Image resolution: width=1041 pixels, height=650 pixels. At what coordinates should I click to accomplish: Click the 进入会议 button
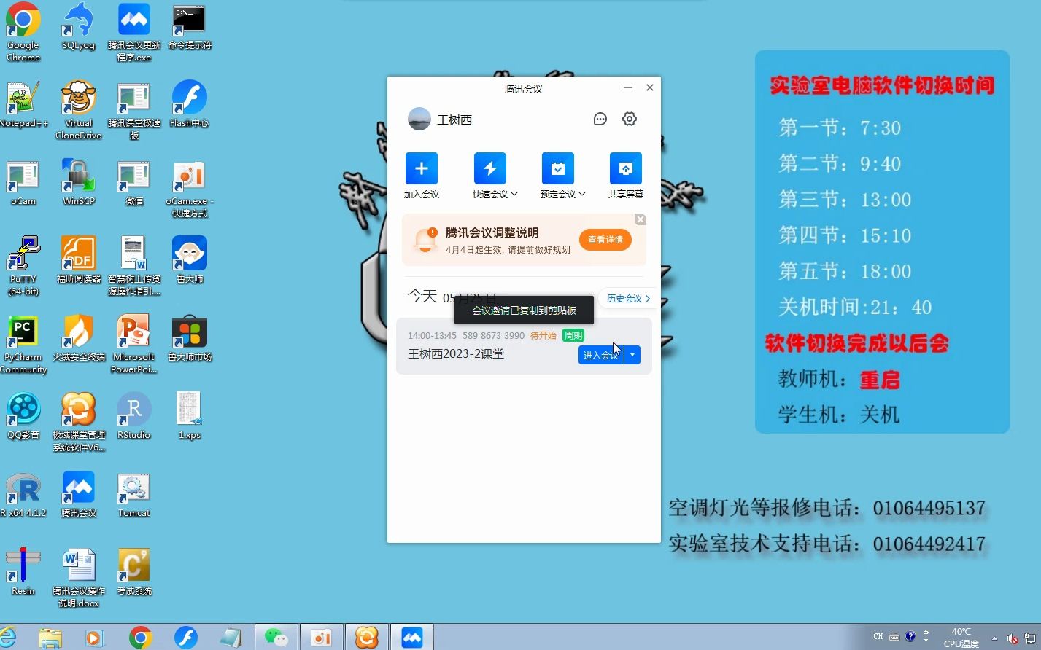(x=601, y=355)
